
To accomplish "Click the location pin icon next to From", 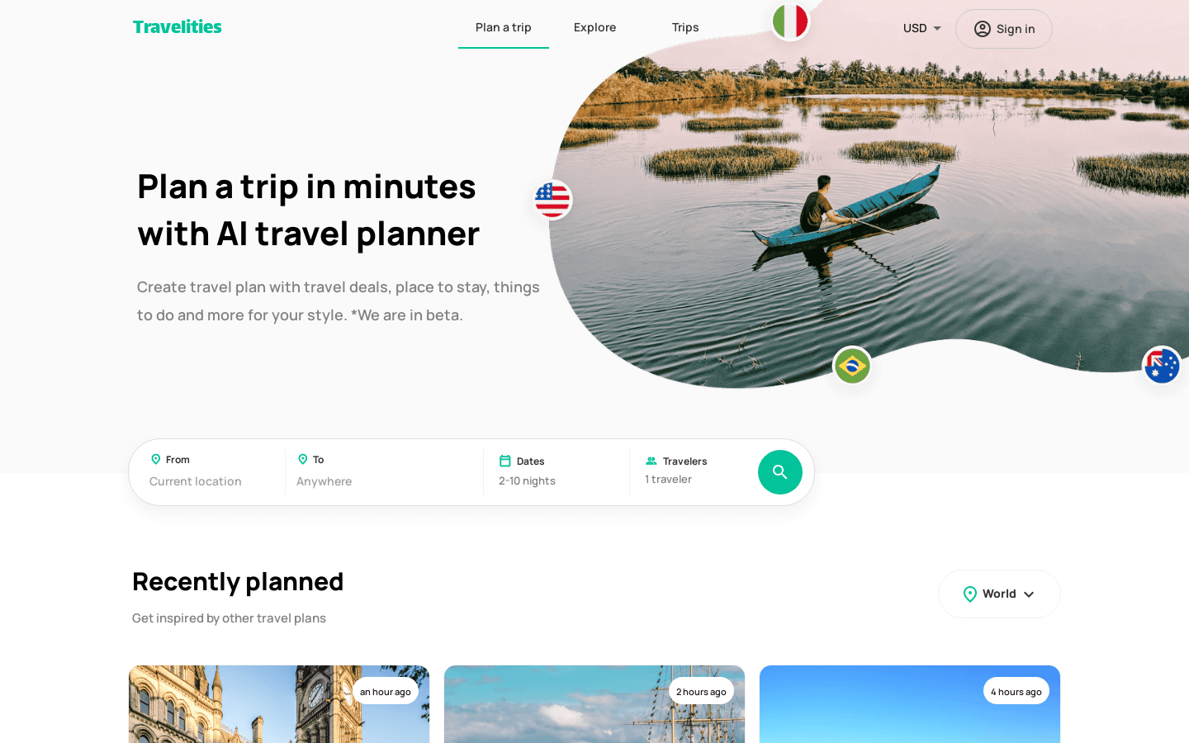I will [x=155, y=459].
